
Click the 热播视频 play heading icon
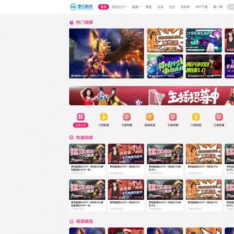pos(71,138)
